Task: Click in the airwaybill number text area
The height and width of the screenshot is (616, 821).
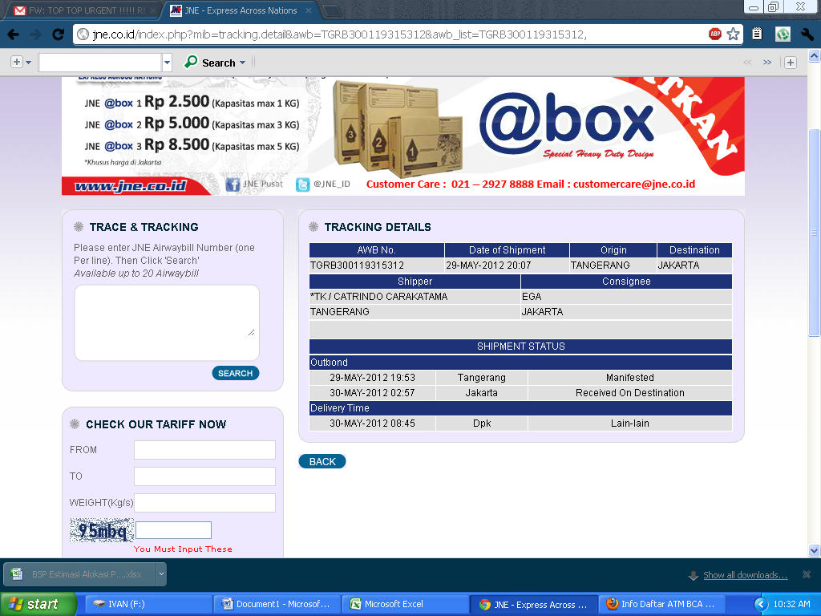Action: point(167,322)
